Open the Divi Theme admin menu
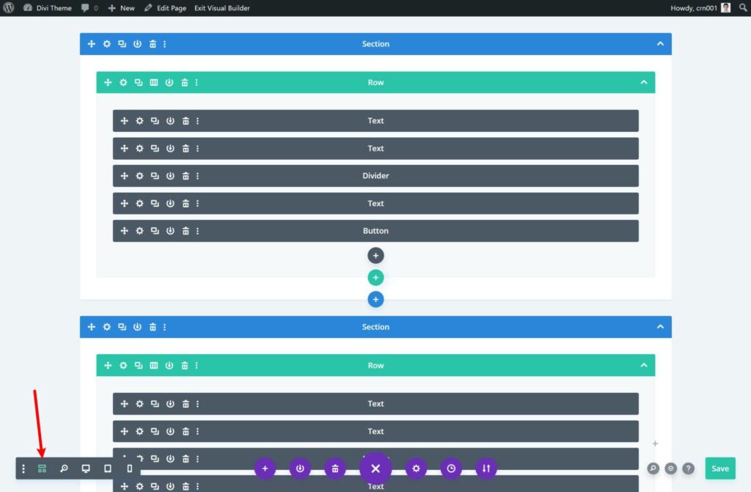 (x=48, y=7)
